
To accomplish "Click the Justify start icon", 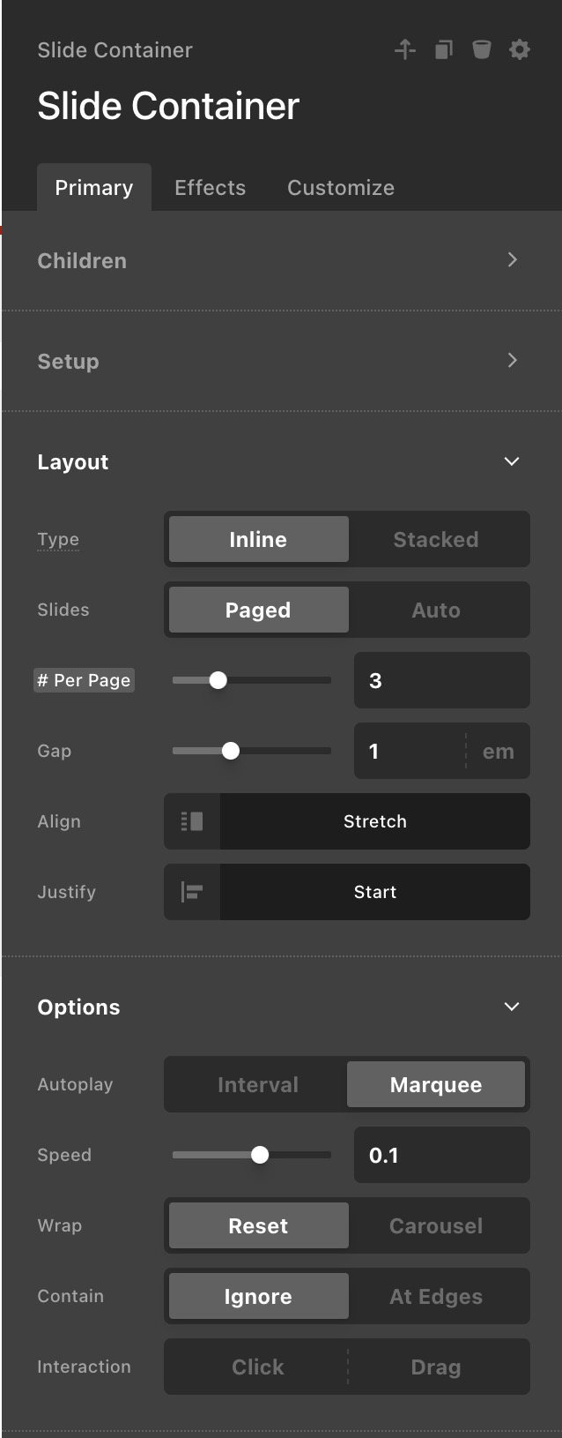I will point(192,892).
